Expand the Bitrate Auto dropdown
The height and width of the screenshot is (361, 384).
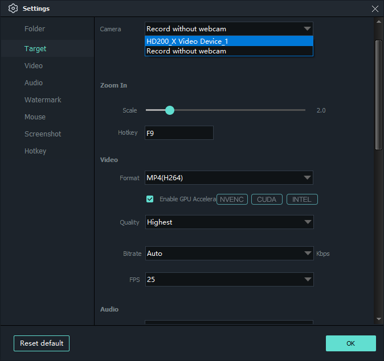tap(229, 254)
